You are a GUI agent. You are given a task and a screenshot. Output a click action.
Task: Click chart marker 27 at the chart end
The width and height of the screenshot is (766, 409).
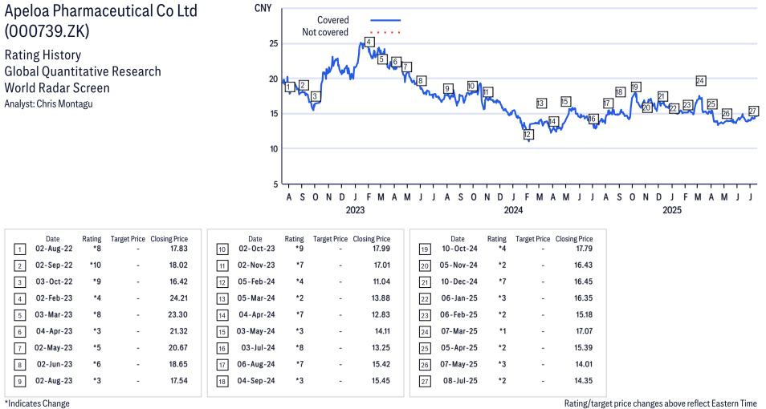pos(753,111)
